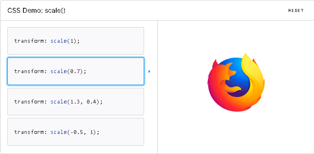Select the transform: scale(0.7) example
314x154 pixels.
(x=76, y=71)
